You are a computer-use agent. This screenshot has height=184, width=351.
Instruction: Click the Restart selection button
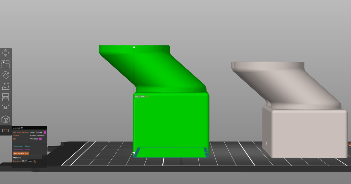tap(21, 153)
